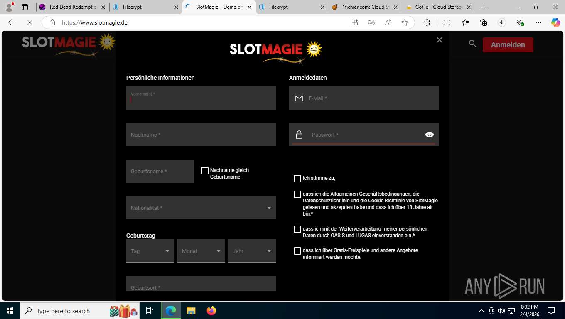565x319 pixels.
Task: Check Gratis-Freispiele offers checkbox
Action: click(x=297, y=251)
